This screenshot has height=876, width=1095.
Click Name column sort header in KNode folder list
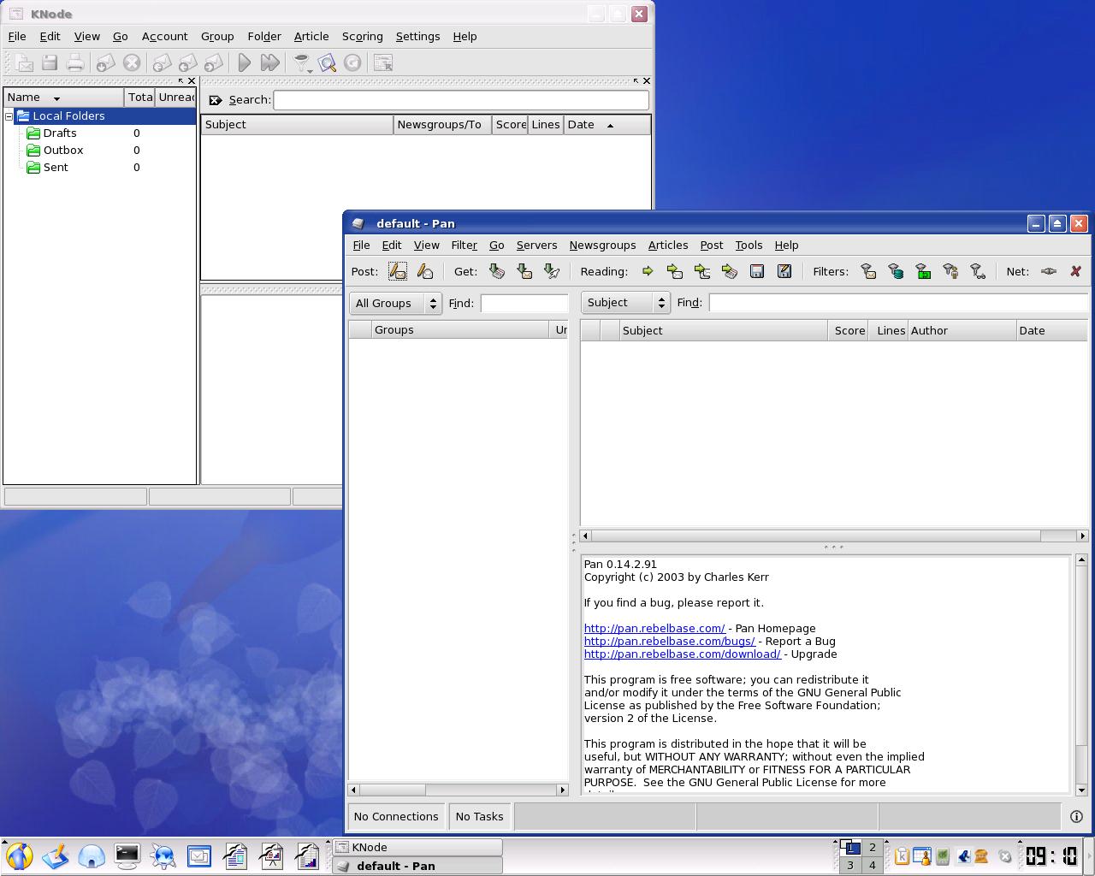[x=64, y=97]
